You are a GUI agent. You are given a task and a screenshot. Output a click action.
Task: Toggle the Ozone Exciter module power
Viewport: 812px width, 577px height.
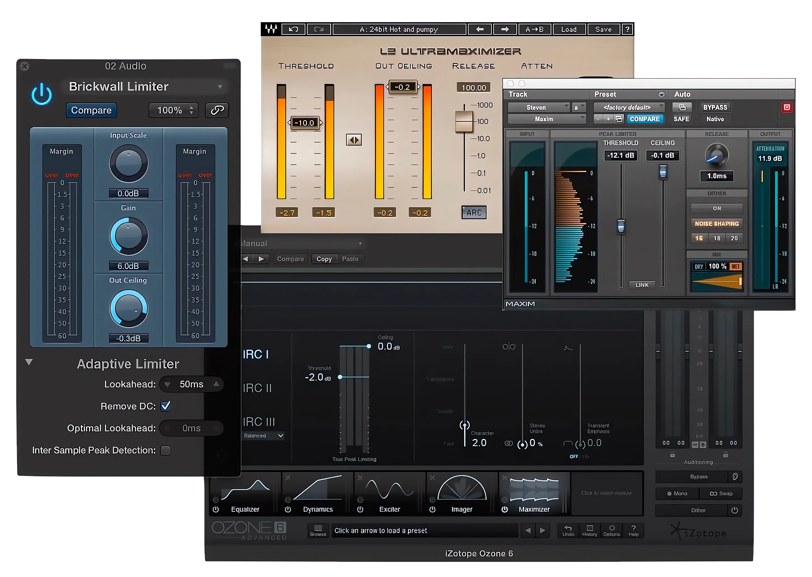(x=360, y=509)
